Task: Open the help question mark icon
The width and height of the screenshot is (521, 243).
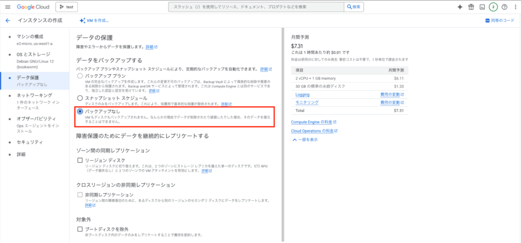Action: click(504, 7)
